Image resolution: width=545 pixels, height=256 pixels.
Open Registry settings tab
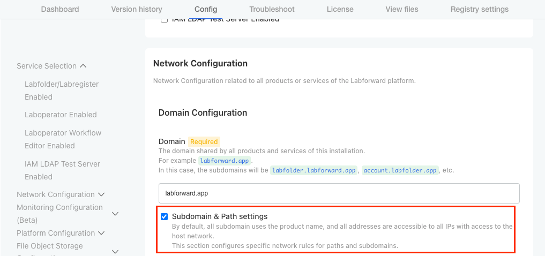coord(479,10)
